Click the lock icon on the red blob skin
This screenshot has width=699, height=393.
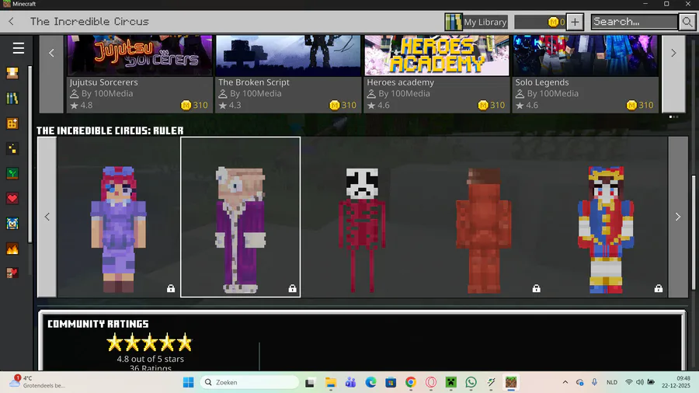536,288
